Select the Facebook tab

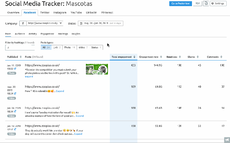pos(30,13)
